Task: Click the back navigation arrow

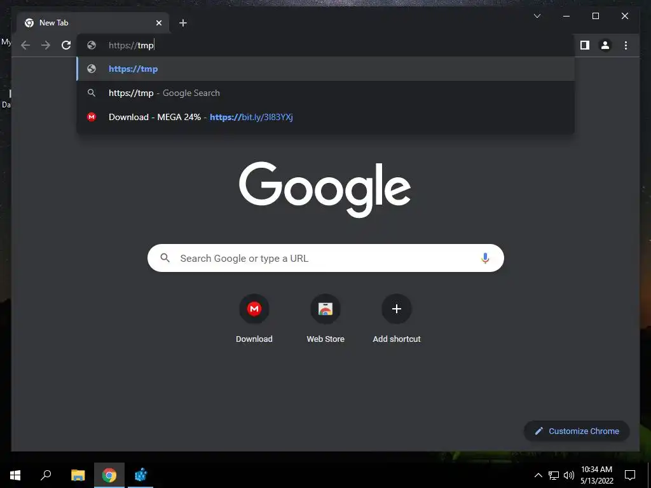Action: [x=25, y=45]
